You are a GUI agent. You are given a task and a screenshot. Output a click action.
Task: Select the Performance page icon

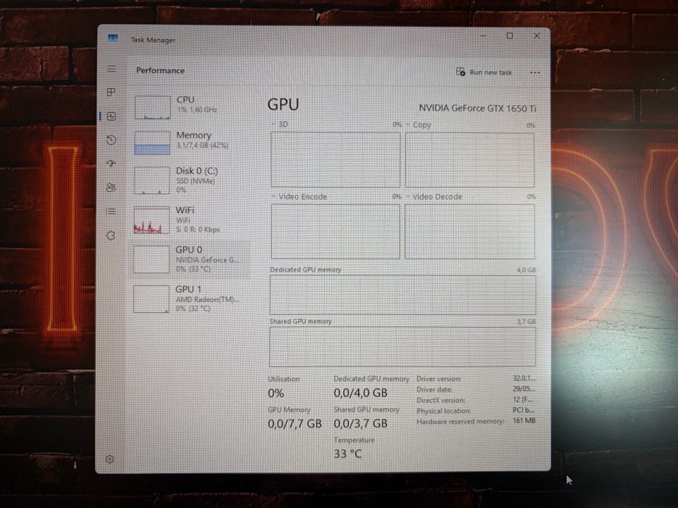tap(112, 116)
